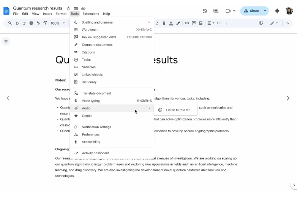This screenshot has width=303, height=197.
Task: Choose Review suggested edits
Action: point(112,37)
